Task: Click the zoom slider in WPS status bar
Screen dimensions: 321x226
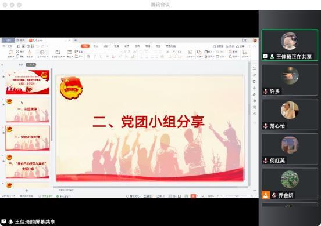Action: [x=237, y=196]
